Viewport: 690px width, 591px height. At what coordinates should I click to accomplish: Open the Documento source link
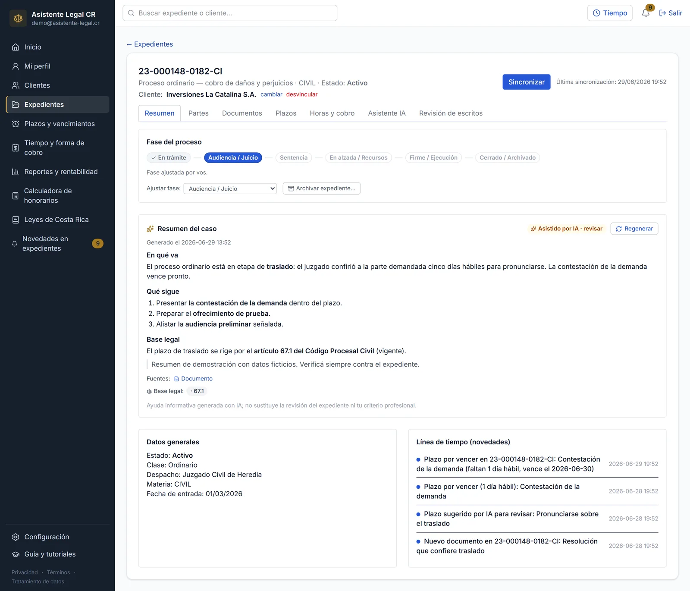coord(193,379)
